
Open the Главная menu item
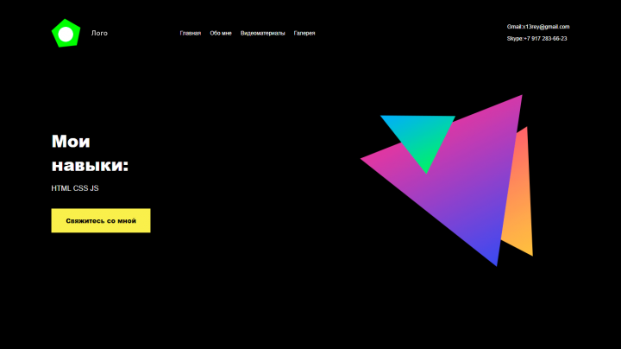[190, 34]
